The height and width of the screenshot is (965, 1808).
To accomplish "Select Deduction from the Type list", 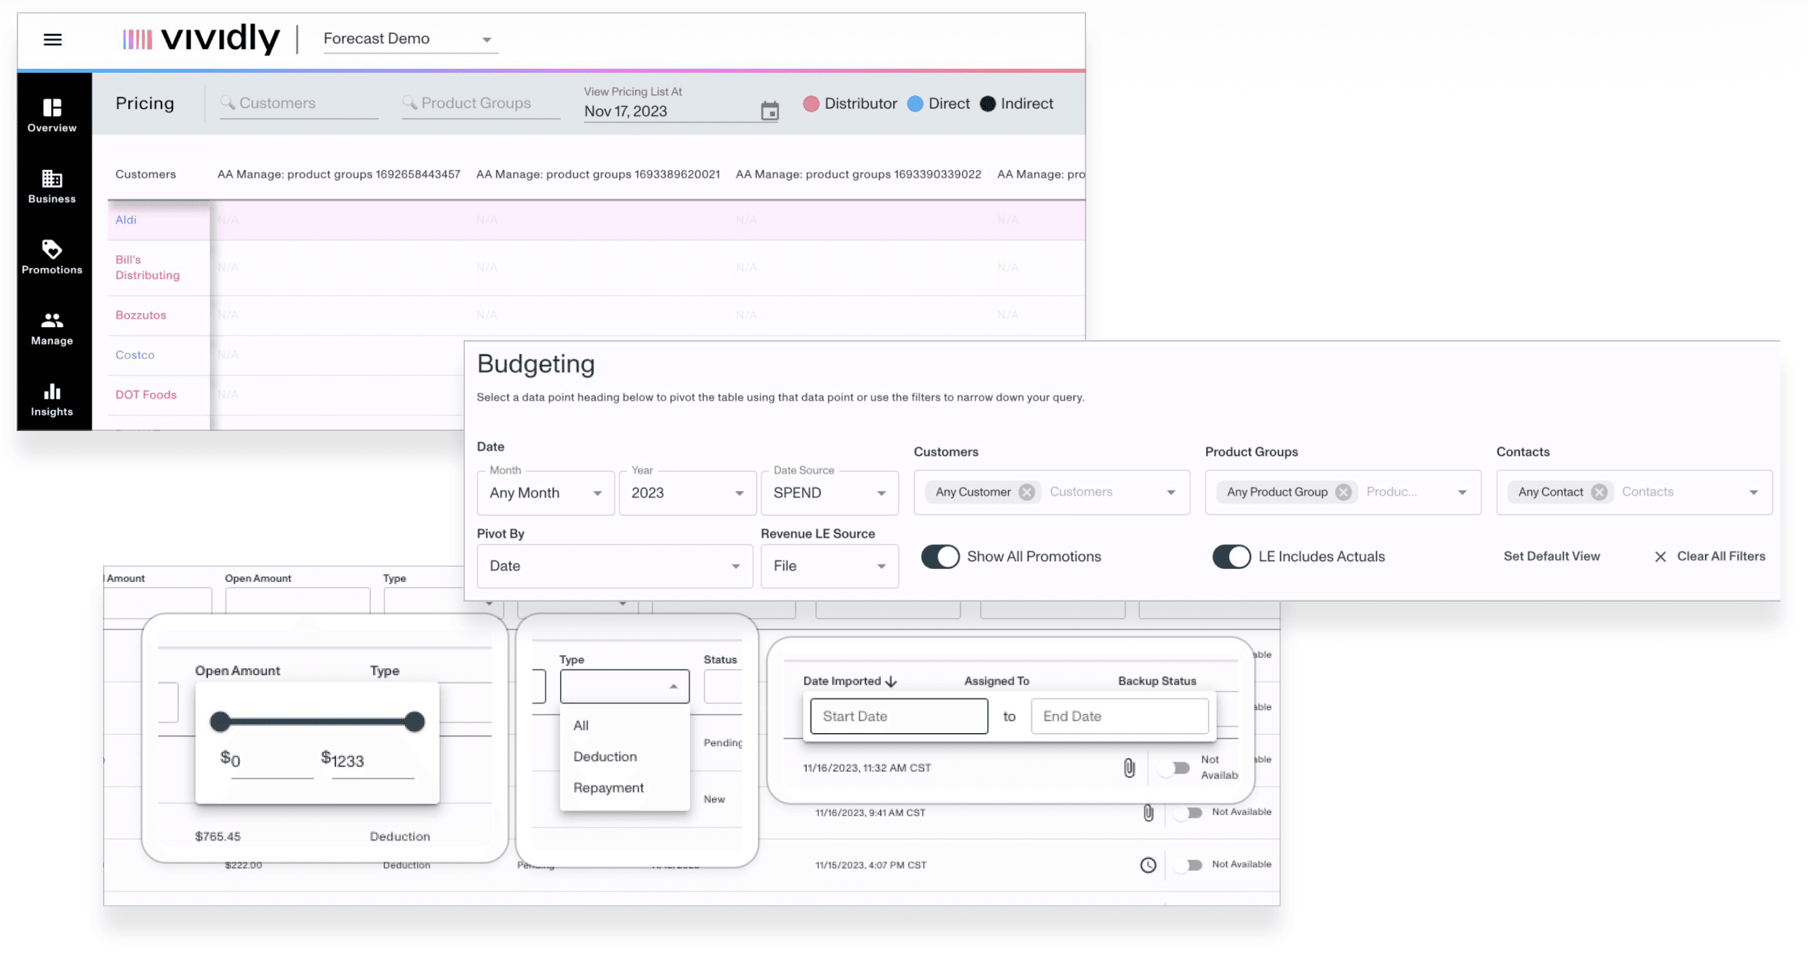I will (605, 756).
